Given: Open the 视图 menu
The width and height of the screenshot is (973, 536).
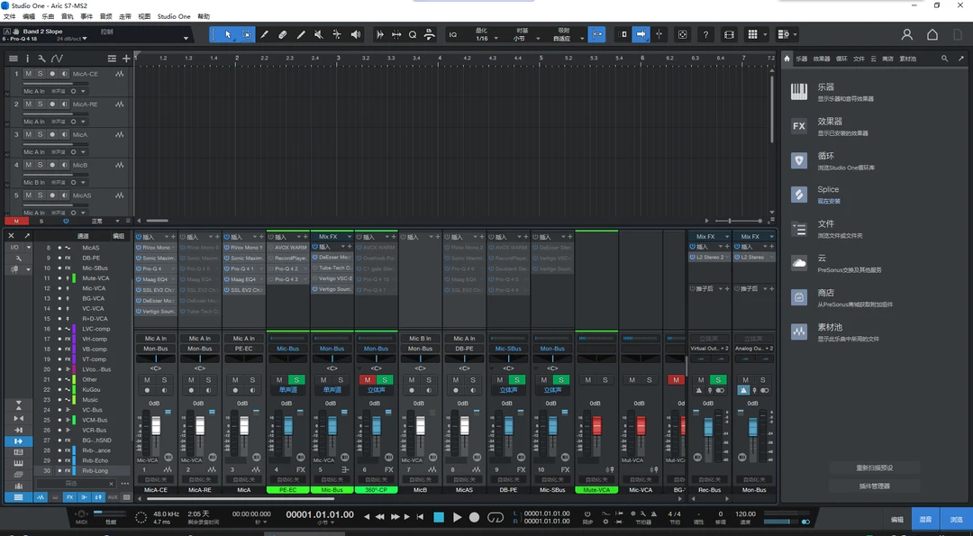Looking at the screenshot, I should coord(144,16).
